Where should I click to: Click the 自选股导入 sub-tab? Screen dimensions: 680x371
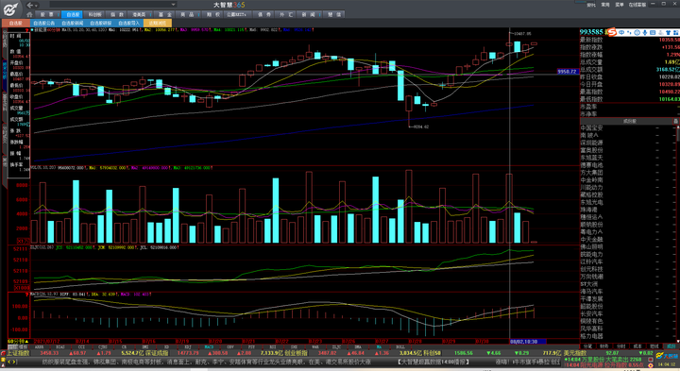[x=128, y=23]
